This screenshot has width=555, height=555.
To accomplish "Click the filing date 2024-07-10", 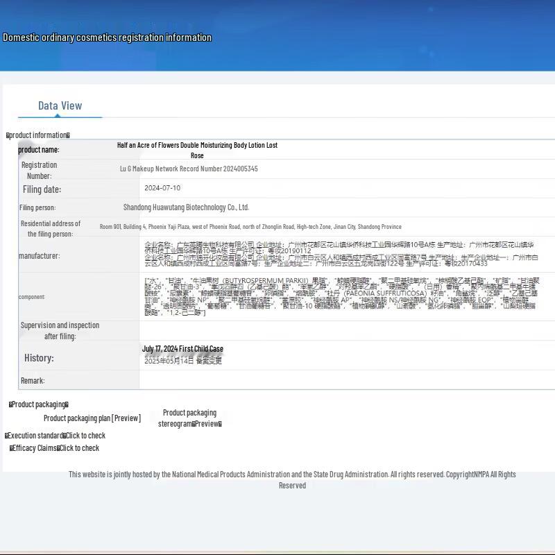I will 162,188.
